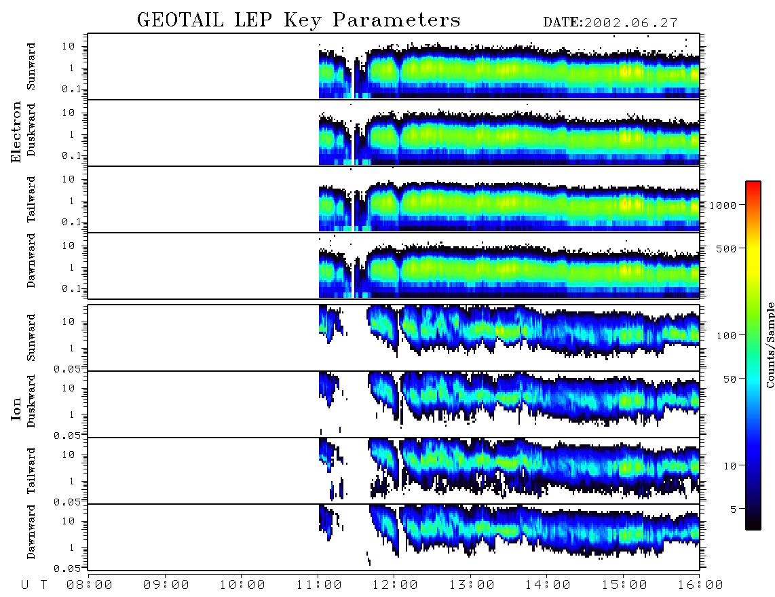The height and width of the screenshot is (597, 775).
Task: Select the Electron 'Sunward' panel label
Action: (x=31, y=66)
